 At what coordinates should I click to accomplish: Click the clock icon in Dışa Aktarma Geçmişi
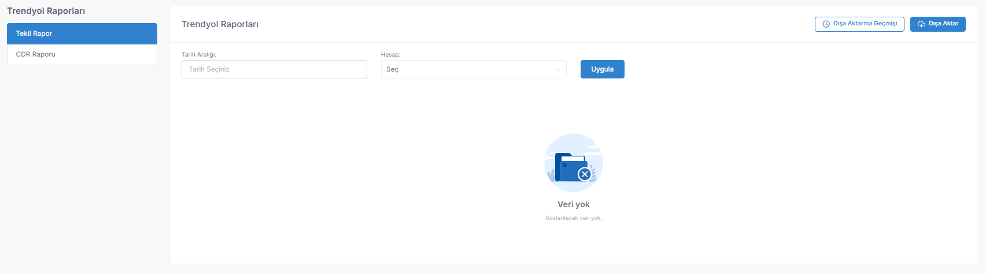point(826,24)
